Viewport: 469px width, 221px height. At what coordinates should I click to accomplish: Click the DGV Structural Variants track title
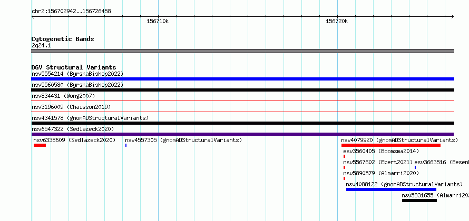point(74,67)
